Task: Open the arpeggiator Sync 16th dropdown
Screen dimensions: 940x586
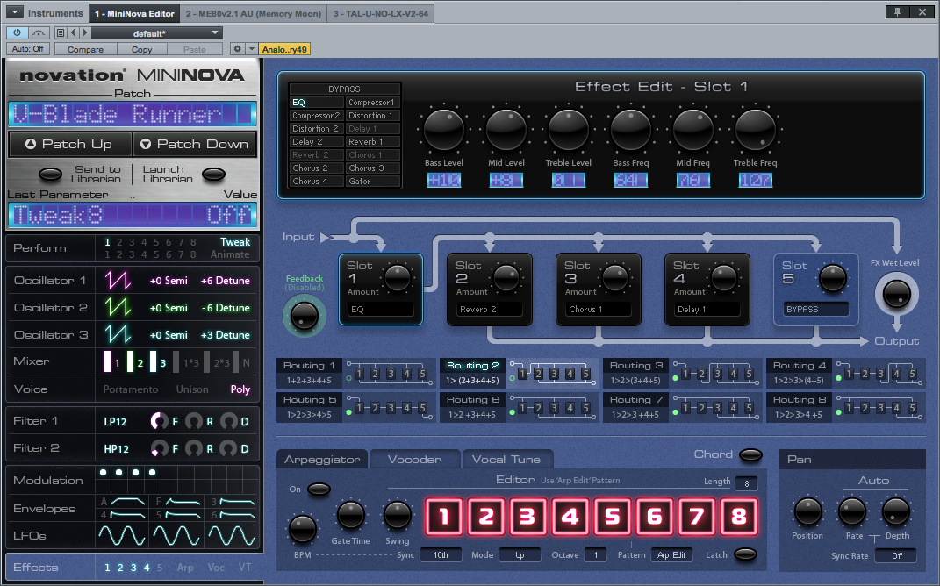Action: (x=440, y=555)
